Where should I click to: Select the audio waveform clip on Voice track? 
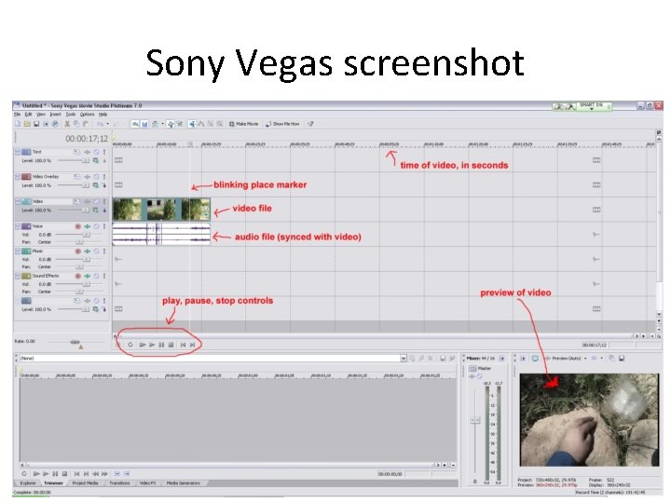click(x=161, y=234)
